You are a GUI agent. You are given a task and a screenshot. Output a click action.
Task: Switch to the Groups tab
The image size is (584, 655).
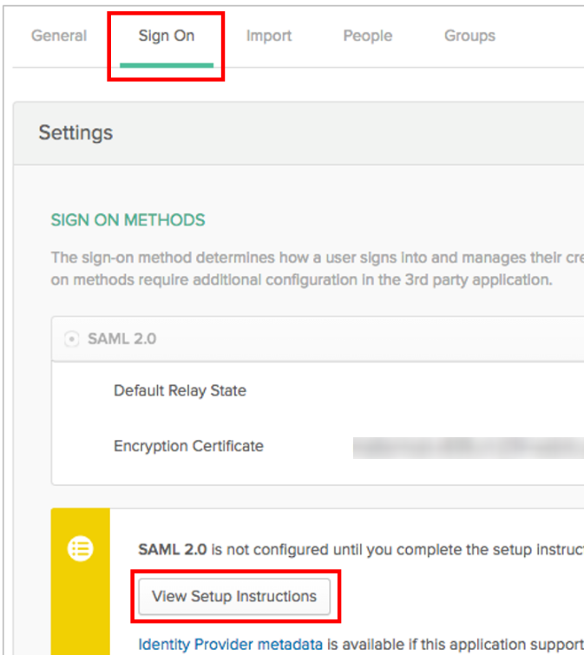[x=469, y=36]
